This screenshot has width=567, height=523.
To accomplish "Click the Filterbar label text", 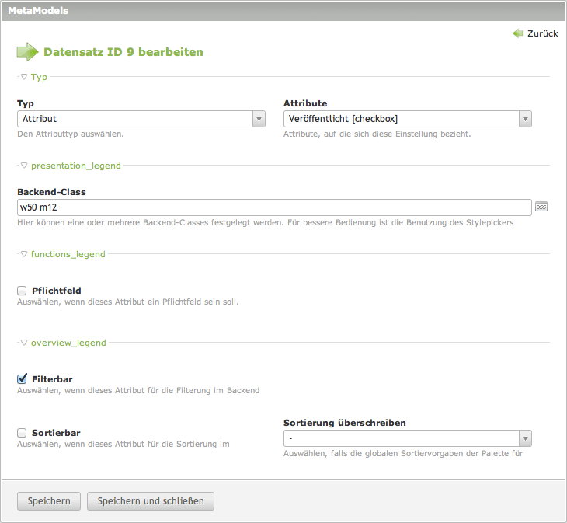I will tap(52, 378).
